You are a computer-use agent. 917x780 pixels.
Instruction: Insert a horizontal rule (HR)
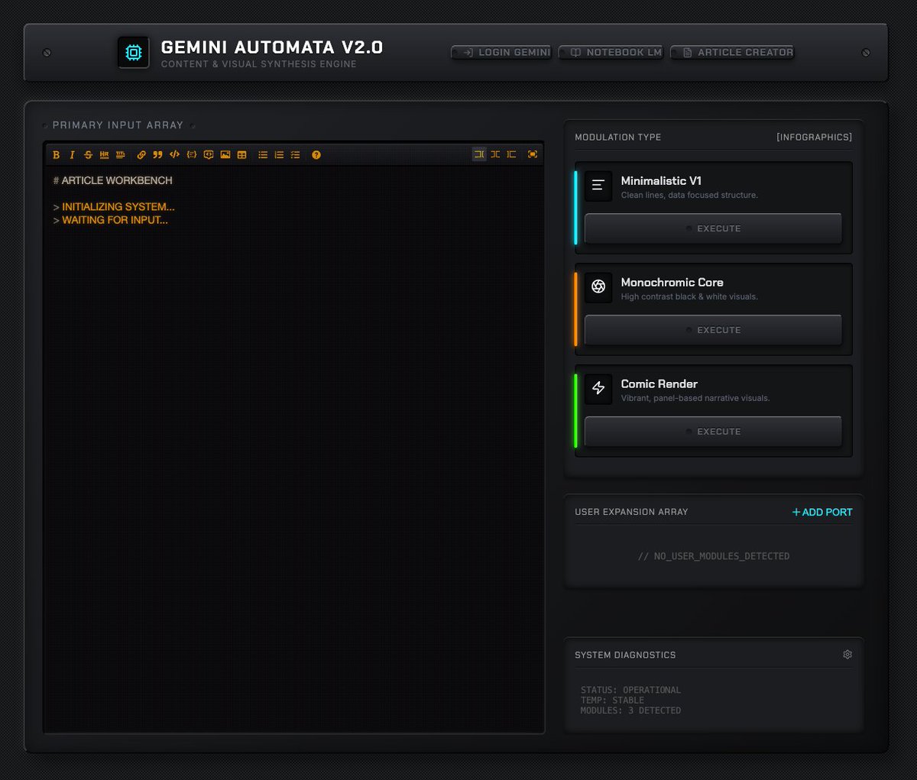104,155
